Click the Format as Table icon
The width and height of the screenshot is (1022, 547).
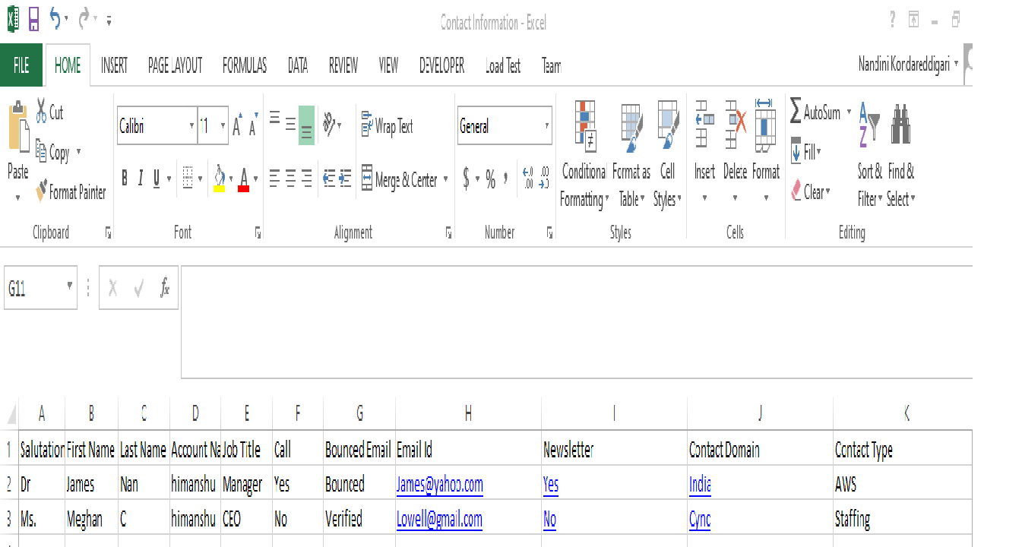point(631,125)
